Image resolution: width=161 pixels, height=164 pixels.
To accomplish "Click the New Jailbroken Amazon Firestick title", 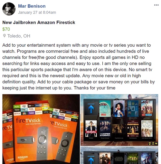I will tap(39, 23).
